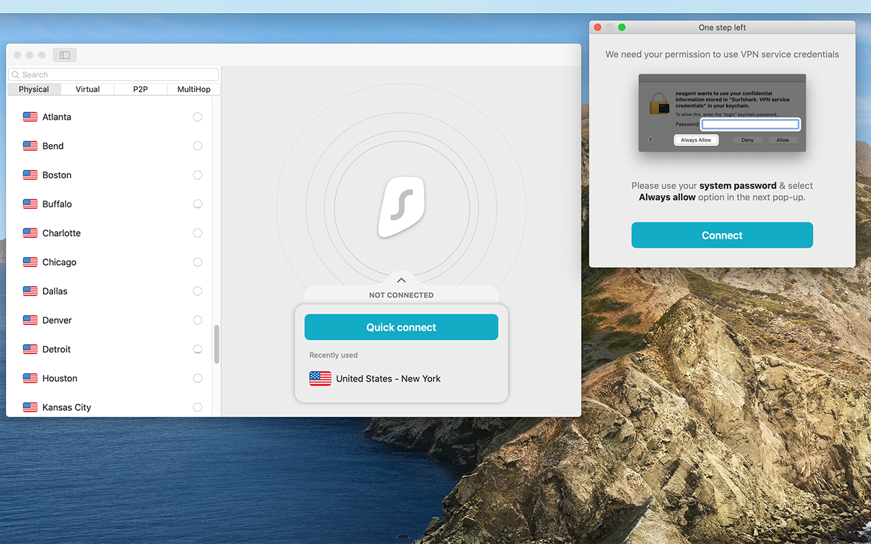Open the MultiHop tab

(194, 89)
